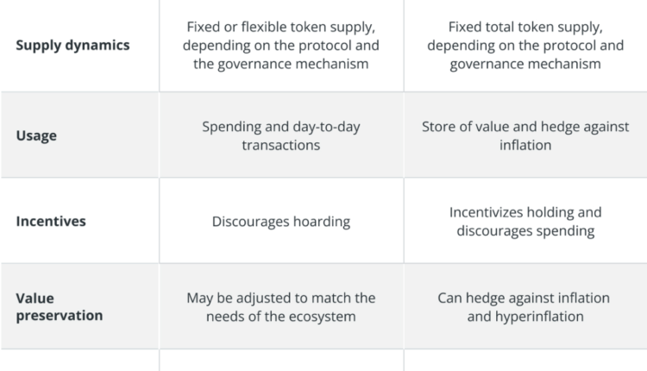647x371 pixels.
Task: Click the word 'flexible'
Action: click(x=261, y=26)
